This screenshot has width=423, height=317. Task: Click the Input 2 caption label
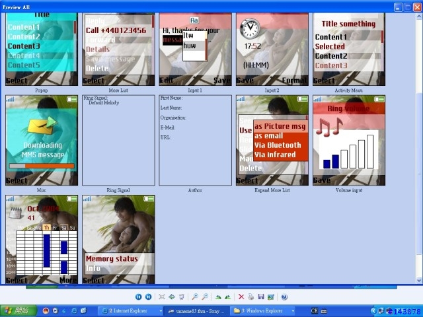(x=272, y=90)
